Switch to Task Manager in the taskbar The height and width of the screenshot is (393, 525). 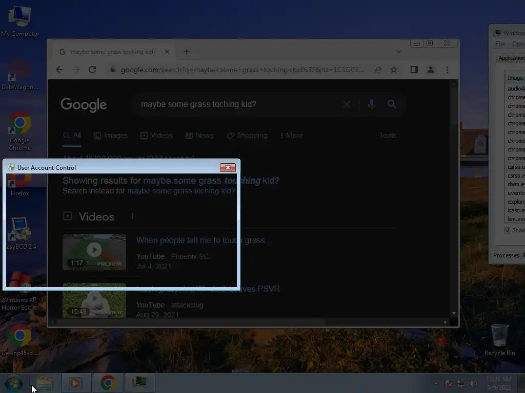click(139, 383)
